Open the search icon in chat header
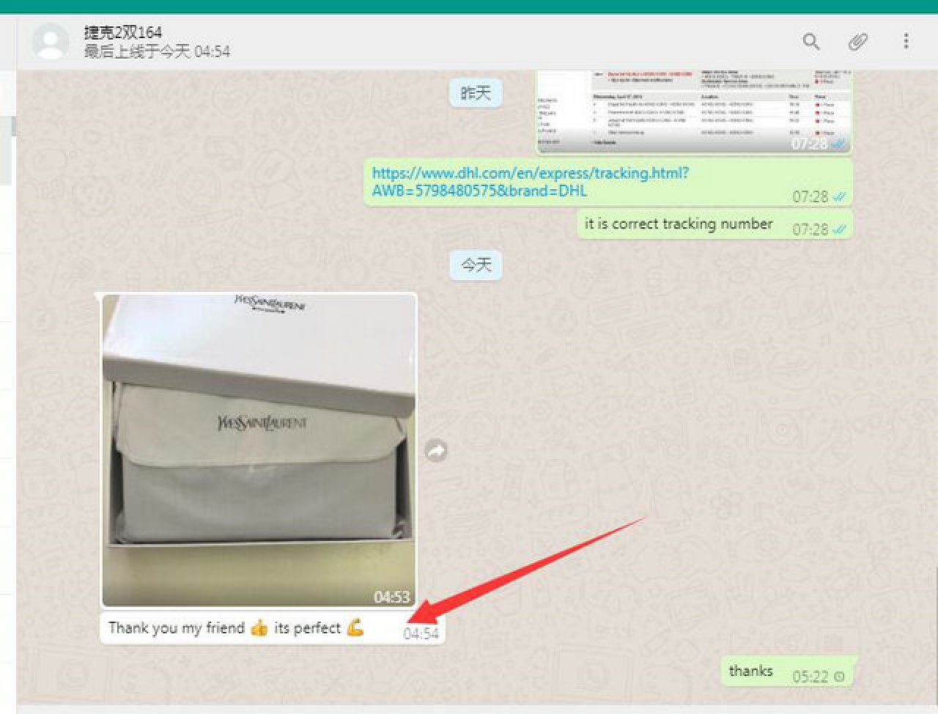Screen dimensions: 938x714 [810, 42]
